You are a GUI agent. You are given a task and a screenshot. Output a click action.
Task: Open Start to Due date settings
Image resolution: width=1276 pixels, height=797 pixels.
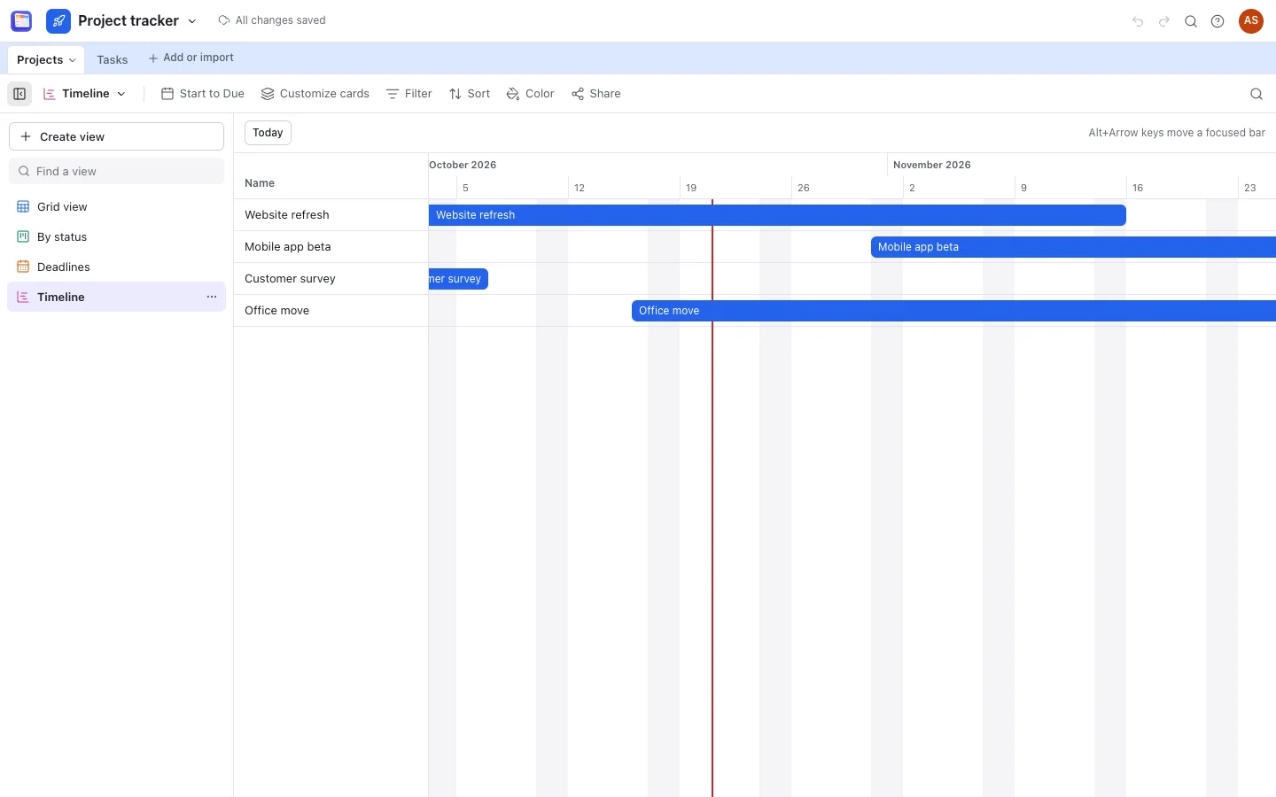tap(203, 94)
